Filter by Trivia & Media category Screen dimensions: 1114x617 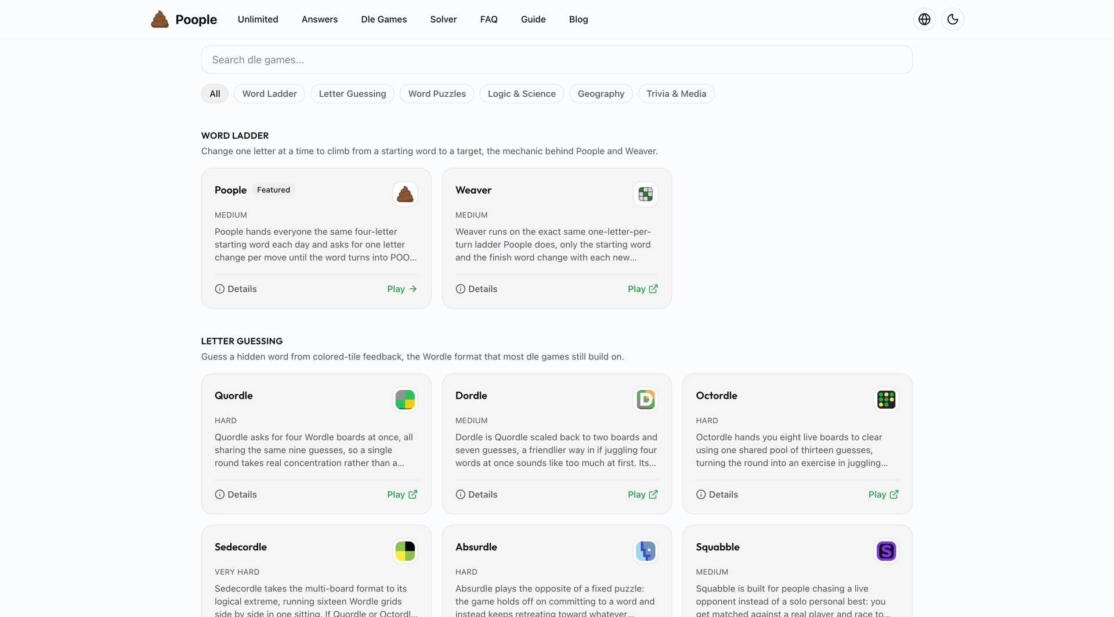(x=677, y=94)
